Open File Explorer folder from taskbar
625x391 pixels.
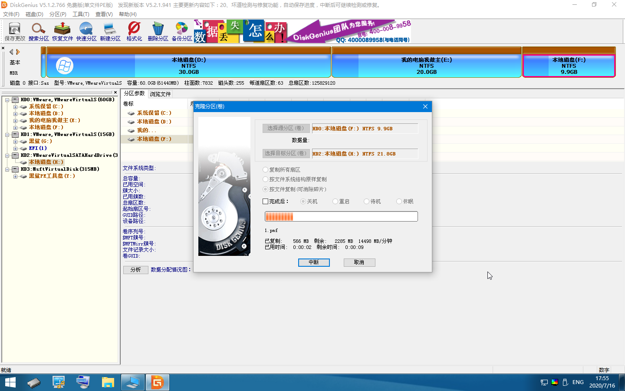(x=108, y=382)
